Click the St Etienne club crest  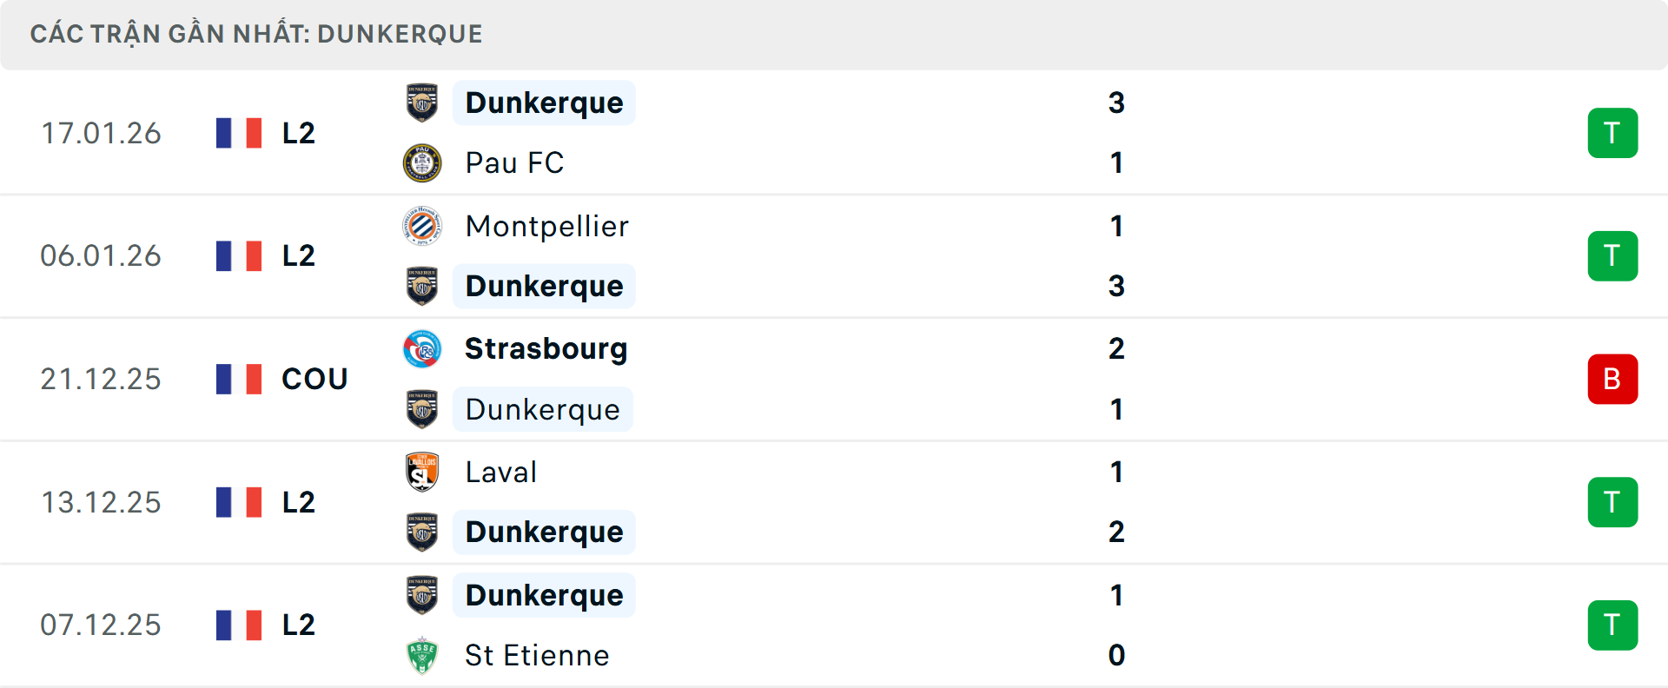[x=422, y=656]
